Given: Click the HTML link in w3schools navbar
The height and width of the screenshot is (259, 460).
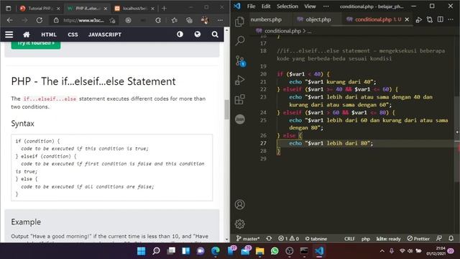Looking at the screenshot, I should (x=49, y=35).
